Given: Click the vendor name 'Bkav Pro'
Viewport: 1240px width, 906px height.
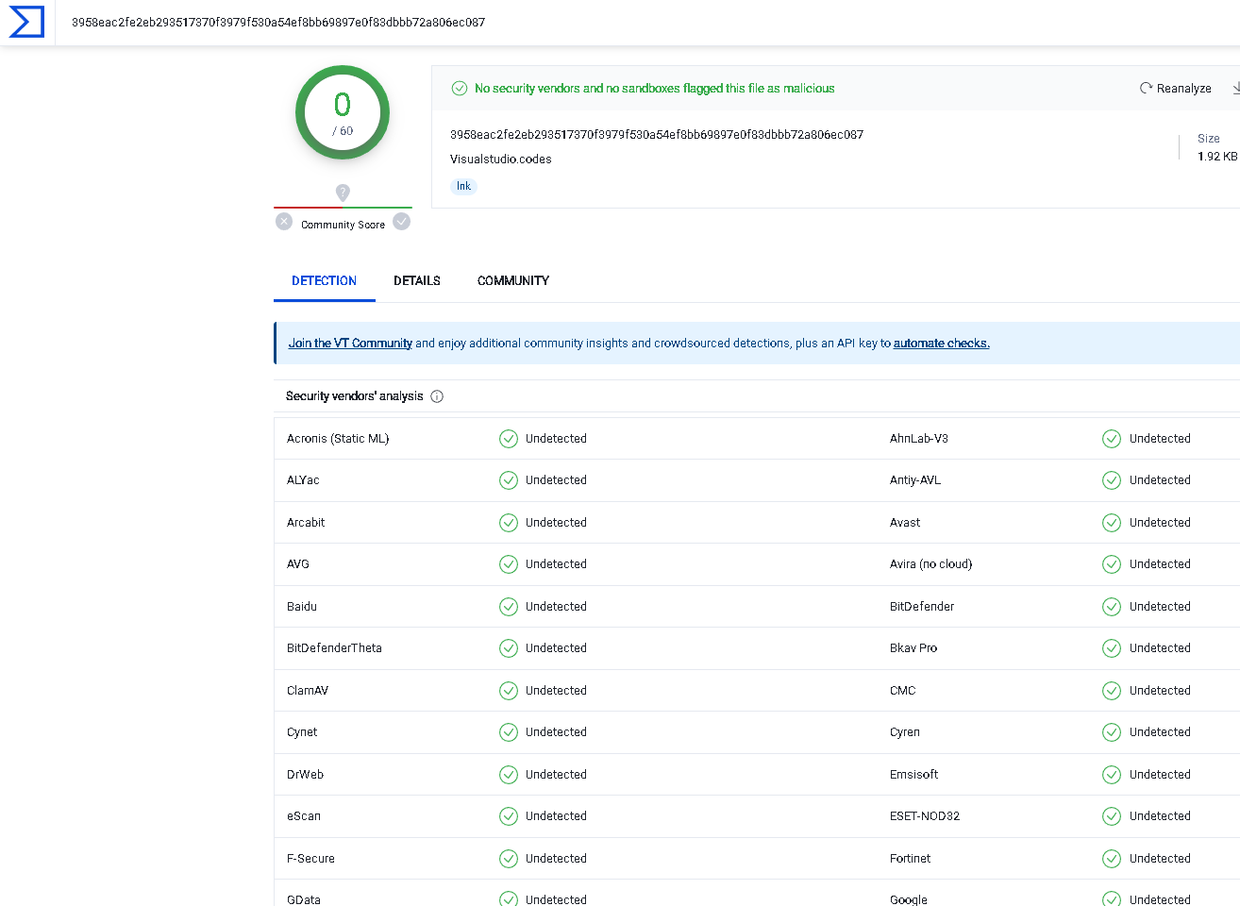Looking at the screenshot, I should click(x=913, y=648).
